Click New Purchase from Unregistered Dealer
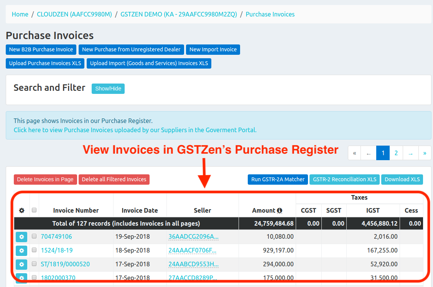This screenshot has height=287, width=433. (x=131, y=50)
